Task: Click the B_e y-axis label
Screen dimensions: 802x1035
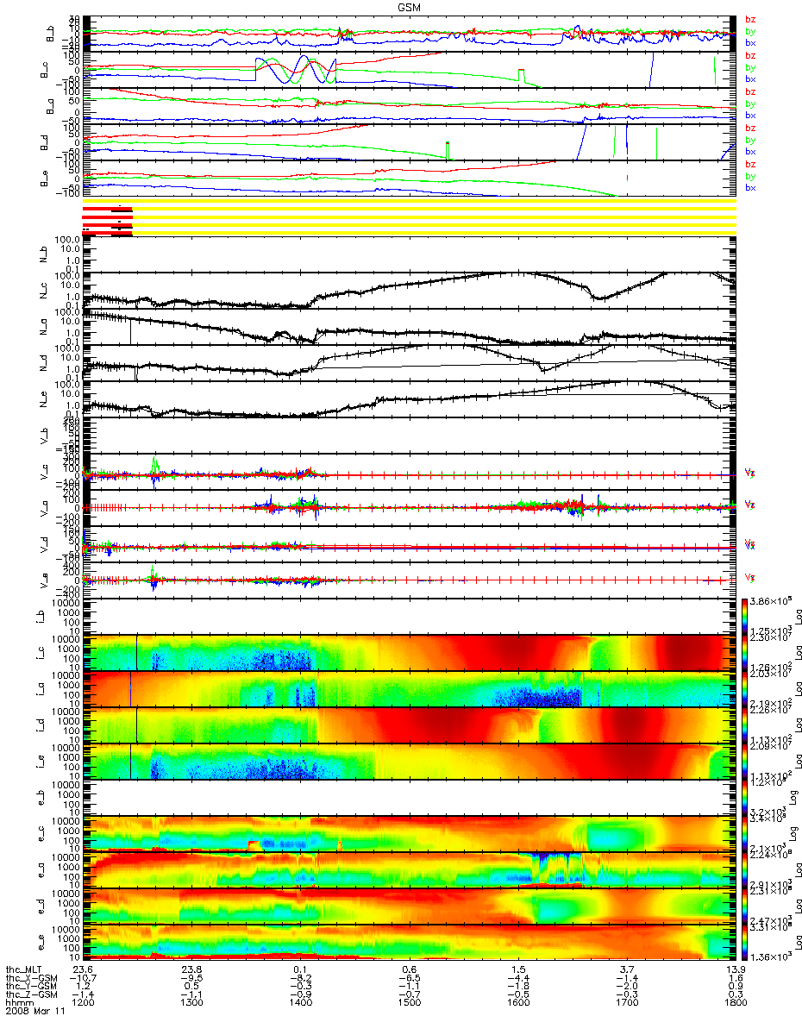Action: click(44, 179)
